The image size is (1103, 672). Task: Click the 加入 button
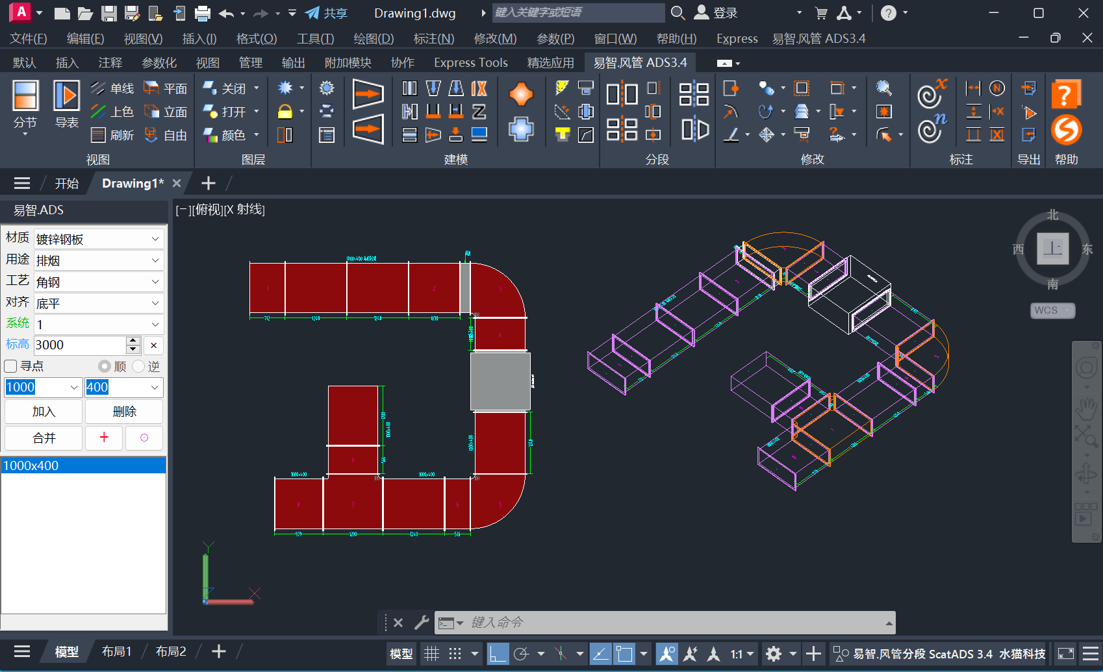(44, 412)
